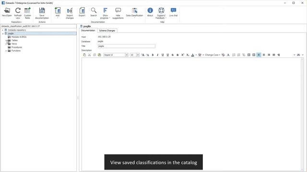Expand the Views folder
307x172 pixels.
pyautogui.click(x=6, y=44)
